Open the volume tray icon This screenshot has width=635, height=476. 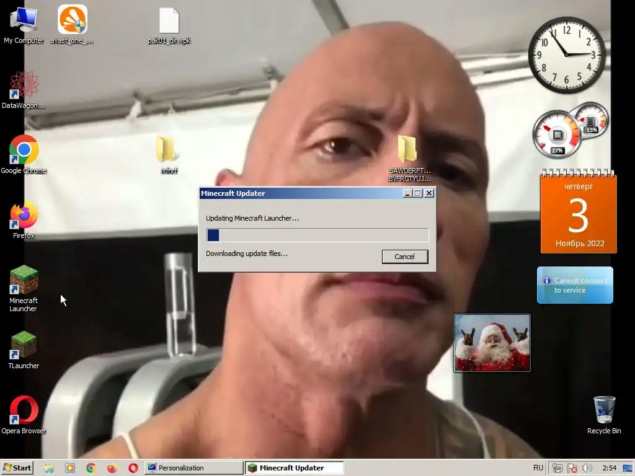click(587, 469)
